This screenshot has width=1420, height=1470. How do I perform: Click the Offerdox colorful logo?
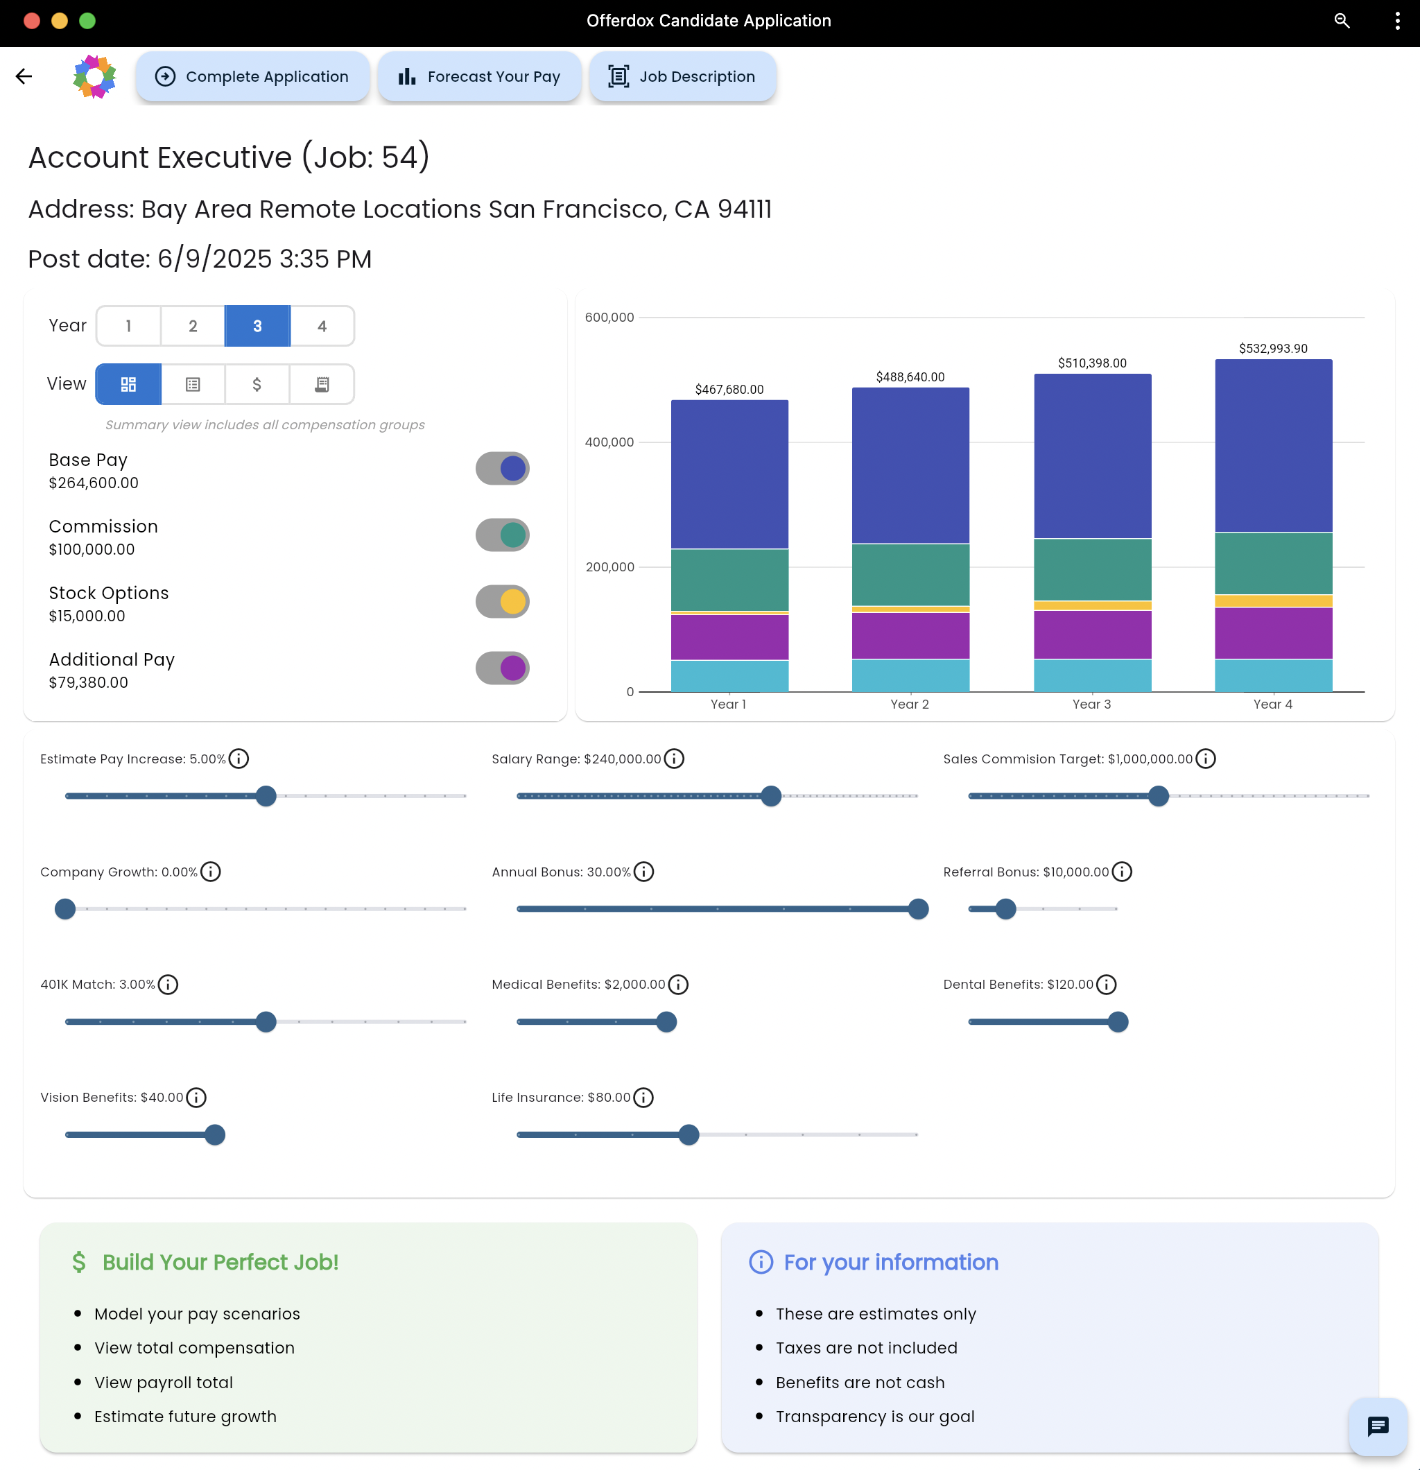(94, 76)
